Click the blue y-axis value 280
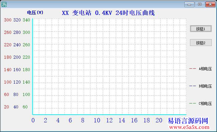The image size is (217, 132). 17,32
